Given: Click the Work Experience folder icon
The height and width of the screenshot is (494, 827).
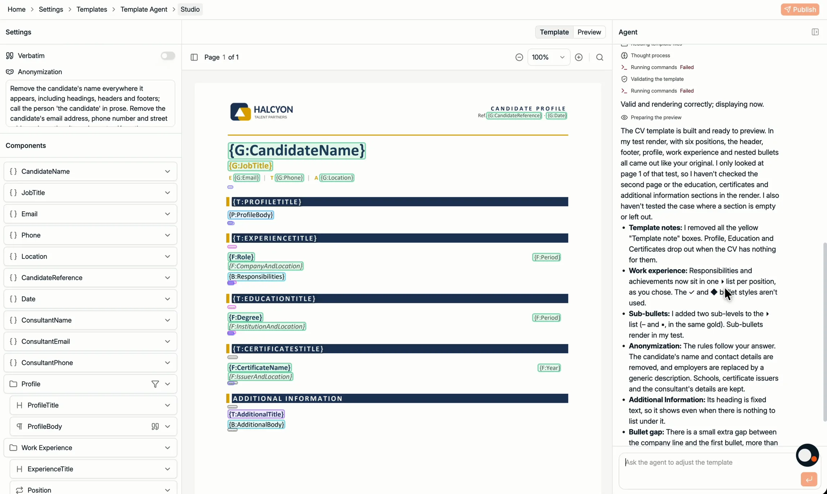Looking at the screenshot, I should [x=13, y=448].
